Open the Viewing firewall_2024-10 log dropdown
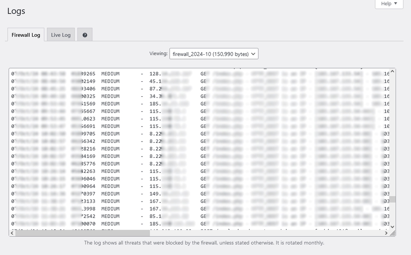Viewport: 411px width, 255px height. point(214,54)
